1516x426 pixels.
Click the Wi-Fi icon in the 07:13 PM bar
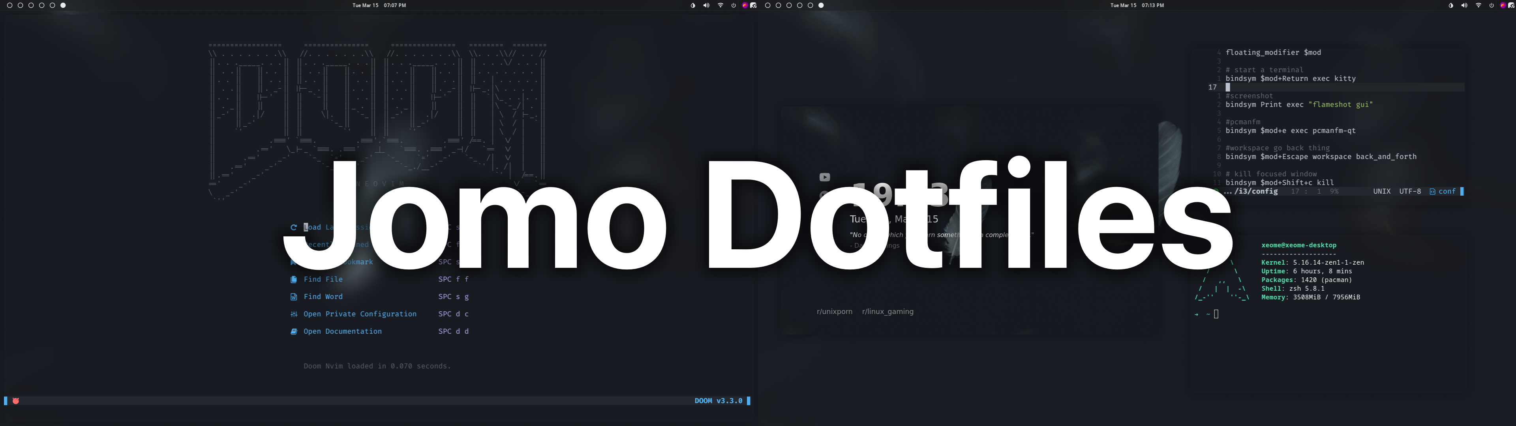1478,5
